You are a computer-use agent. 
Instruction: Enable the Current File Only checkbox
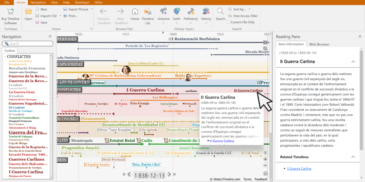click(x=228, y=22)
